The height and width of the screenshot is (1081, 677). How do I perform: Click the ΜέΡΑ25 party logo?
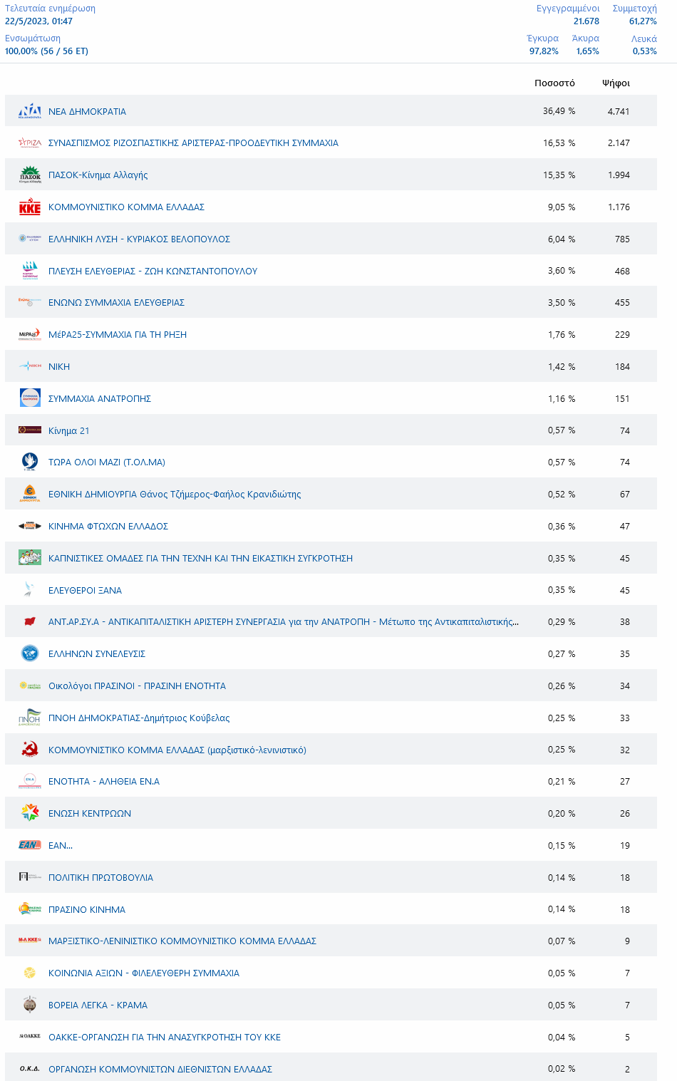coord(30,335)
